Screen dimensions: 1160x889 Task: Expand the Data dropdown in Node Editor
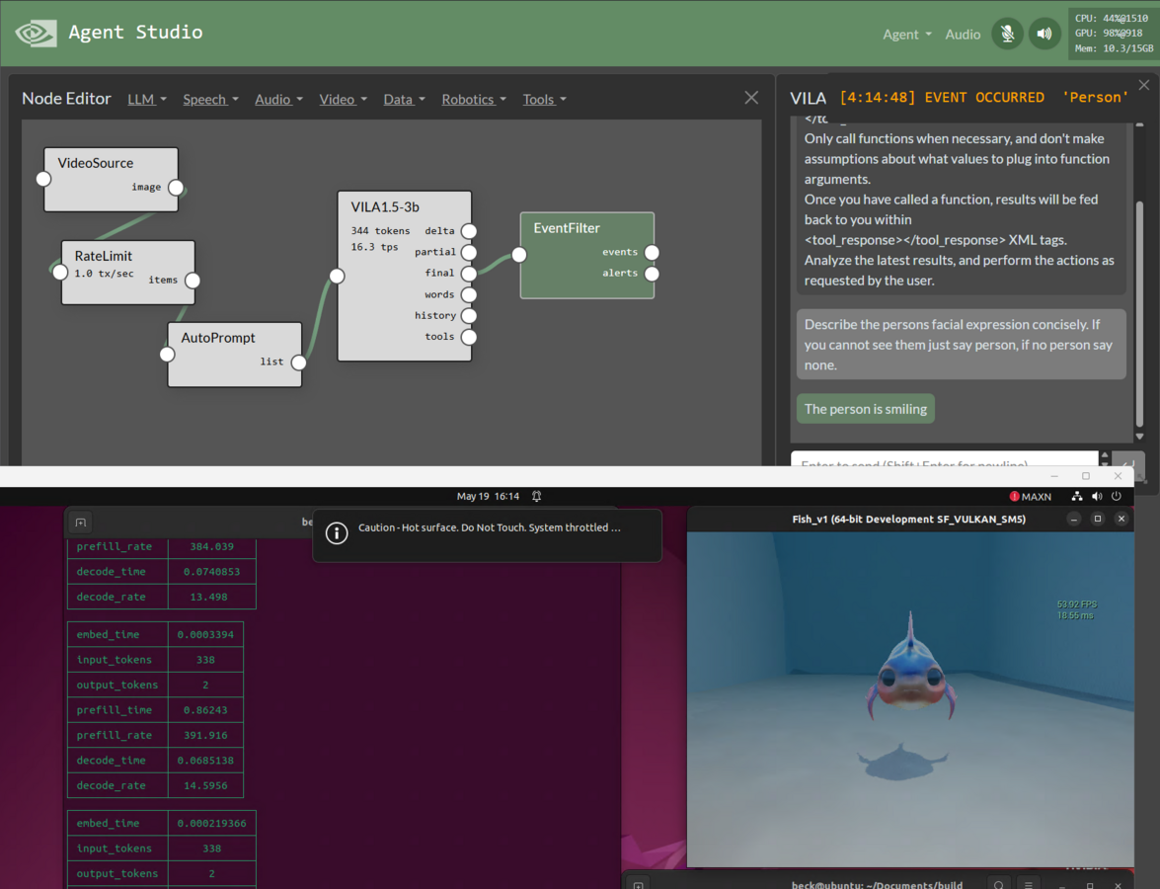coord(404,99)
